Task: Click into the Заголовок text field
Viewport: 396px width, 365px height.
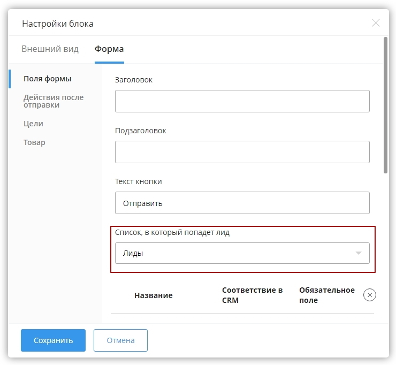Action: coord(242,101)
